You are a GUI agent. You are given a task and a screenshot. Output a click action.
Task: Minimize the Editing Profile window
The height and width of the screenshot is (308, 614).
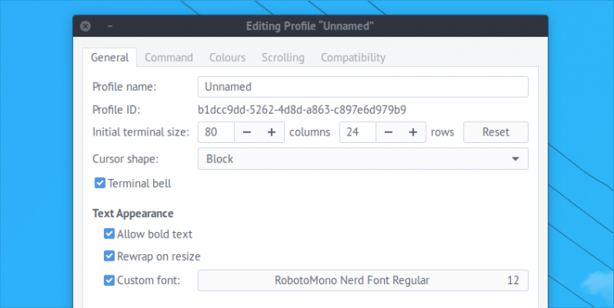pyautogui.click(x=110, y=26)
